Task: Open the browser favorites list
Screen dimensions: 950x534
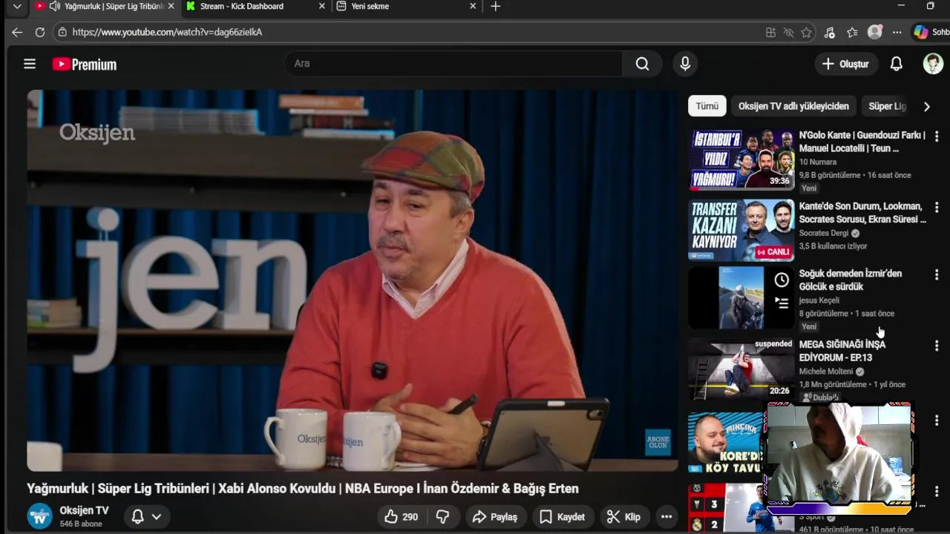Action: coord(852,32)
